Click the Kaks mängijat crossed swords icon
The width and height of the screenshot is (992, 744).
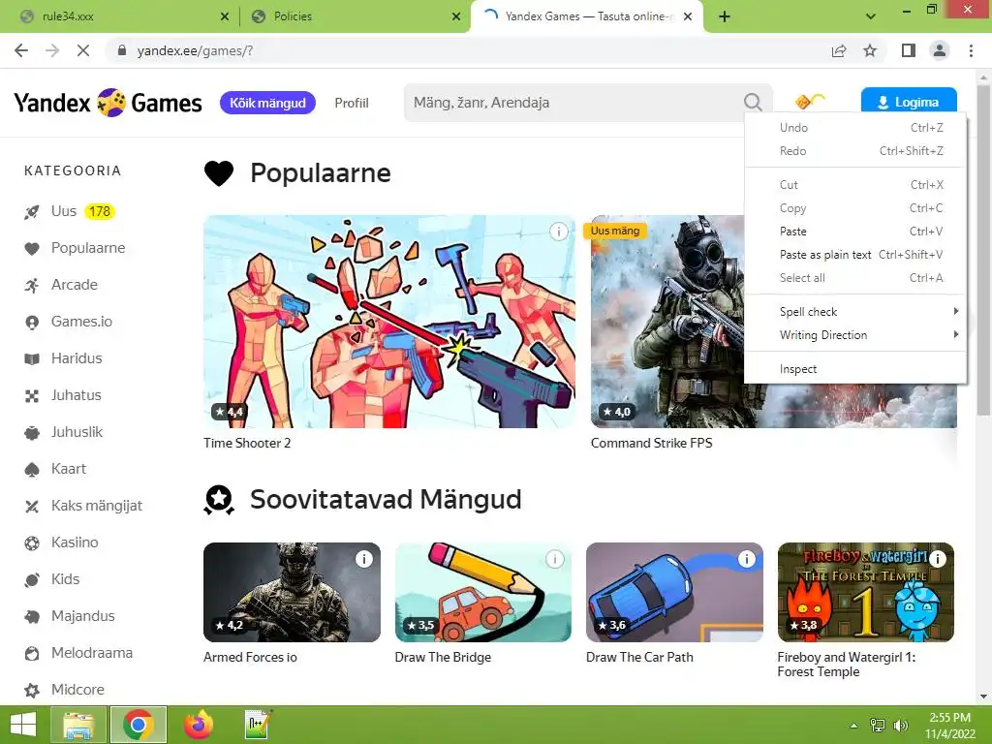[x=32, y=506]
